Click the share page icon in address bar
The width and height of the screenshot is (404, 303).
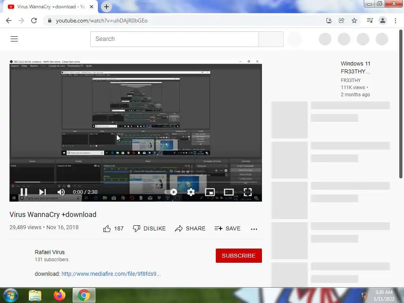341,21
